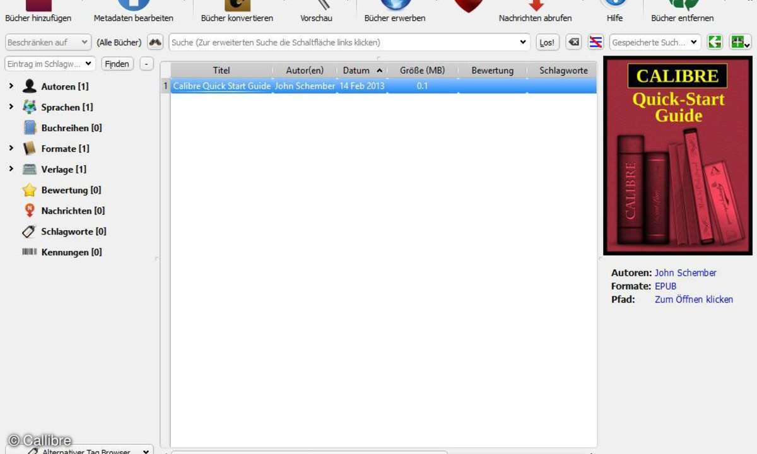Click the Buchreihen blue book icon
The height and width of the screenshot is (454, 757).
click(30, 128)
